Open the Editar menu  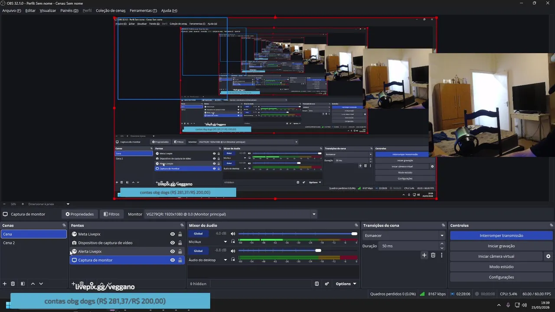point(30,10)
